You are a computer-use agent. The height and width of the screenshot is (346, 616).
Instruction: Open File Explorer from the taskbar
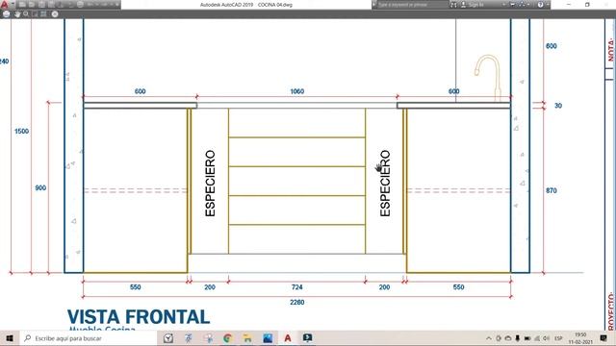(247, 338)
